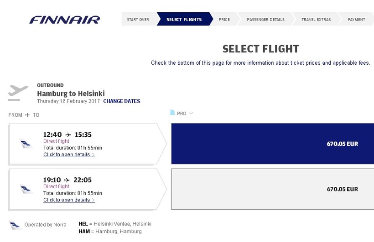Image resolution: width=374 pixels, height=242 pixels.
Task: Click the outbound departing plane icon
Action: click(x=18, y=93)
